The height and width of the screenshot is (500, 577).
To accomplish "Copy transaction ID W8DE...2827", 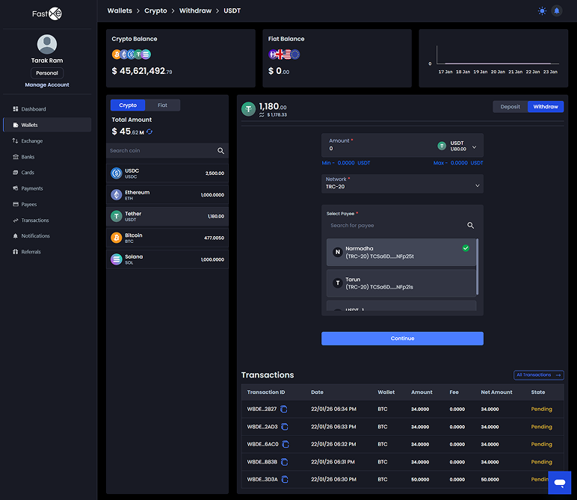I will coord(284,409).
